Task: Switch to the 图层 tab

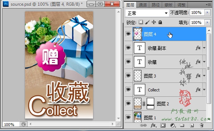Action: click(x=130, y=5)
